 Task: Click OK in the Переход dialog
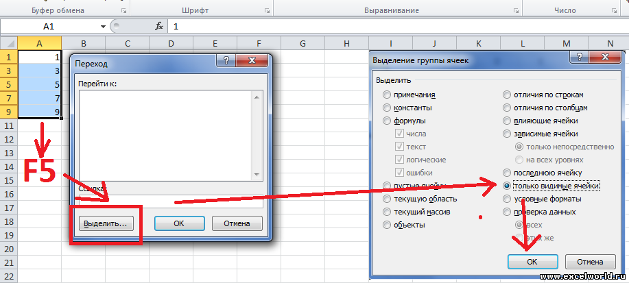point(179,223)
